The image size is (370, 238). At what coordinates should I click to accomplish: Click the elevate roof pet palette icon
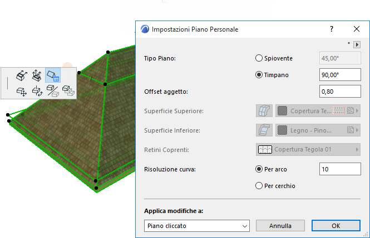tap(37, 75)
